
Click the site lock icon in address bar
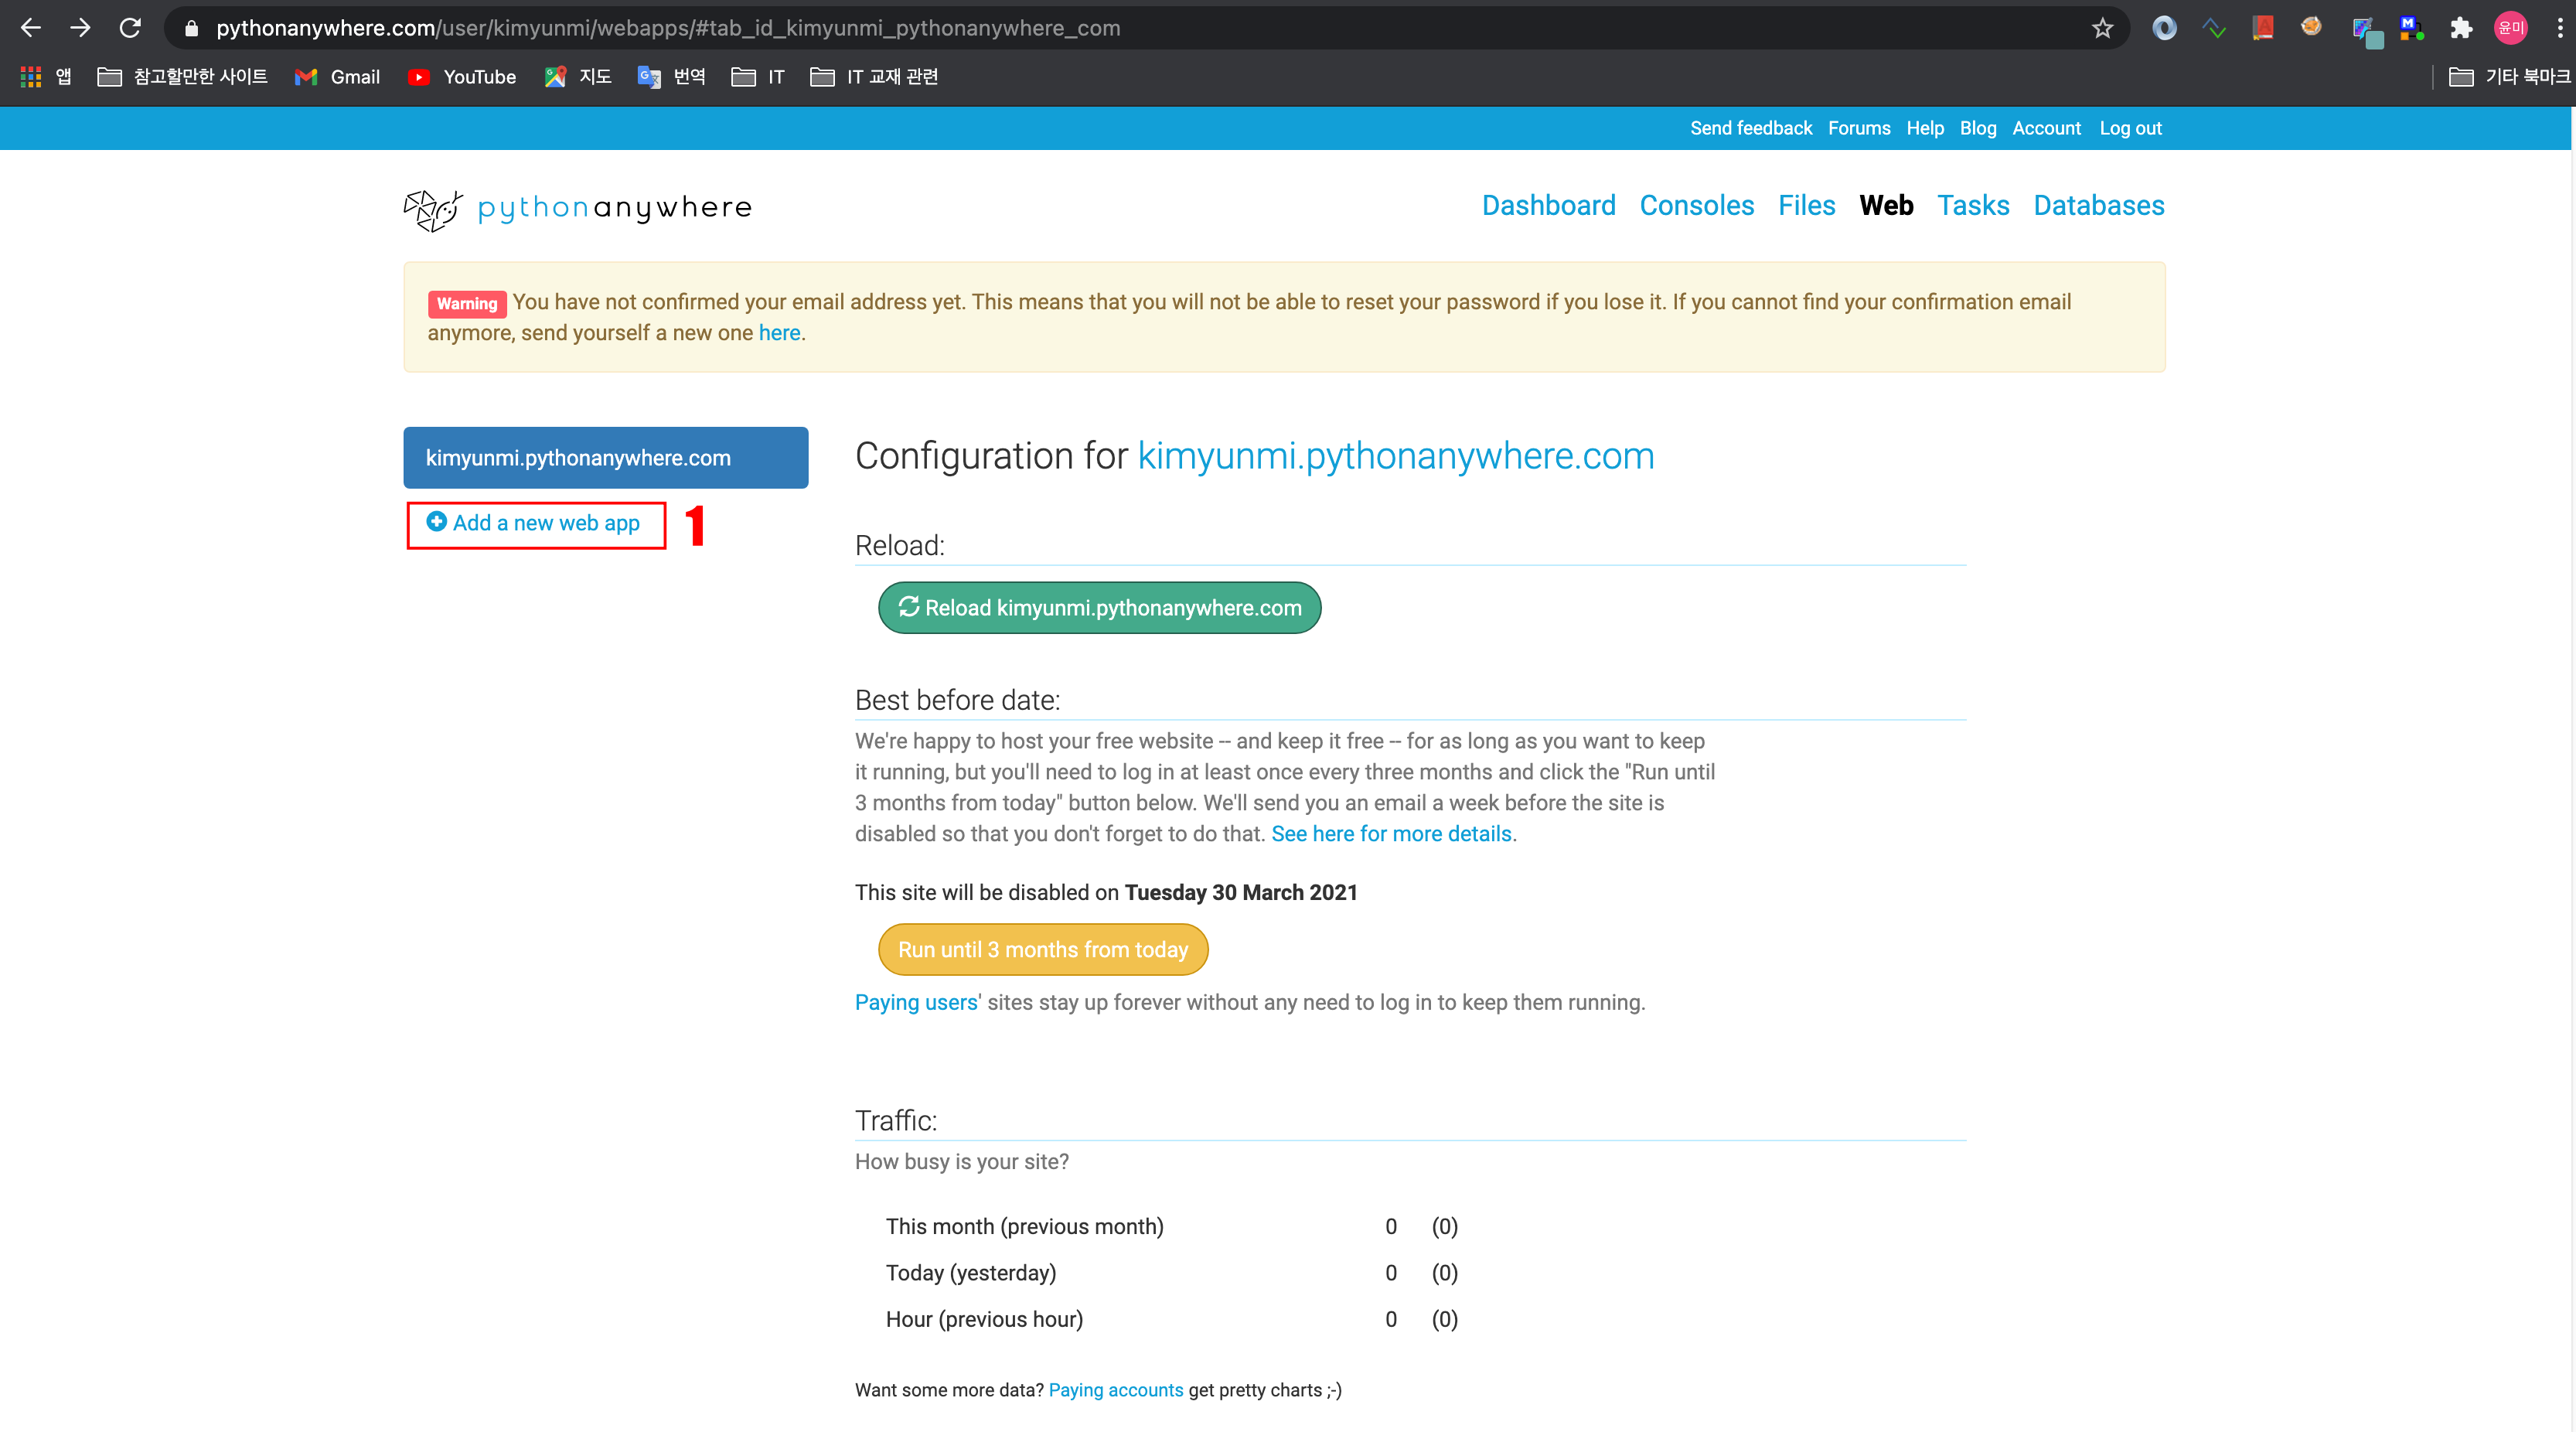pos(192,28)
